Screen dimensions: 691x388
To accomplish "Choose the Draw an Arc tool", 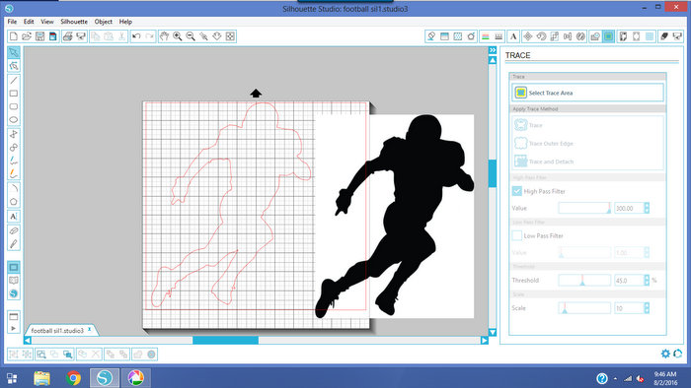I will [14, 188].
